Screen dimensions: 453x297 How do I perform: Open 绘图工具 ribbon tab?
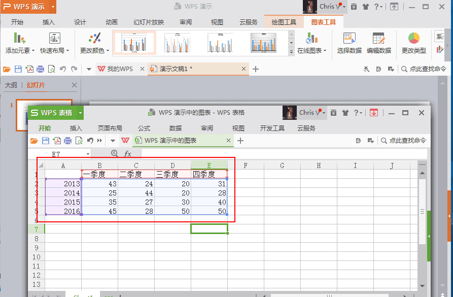click(x=284, y=22)
